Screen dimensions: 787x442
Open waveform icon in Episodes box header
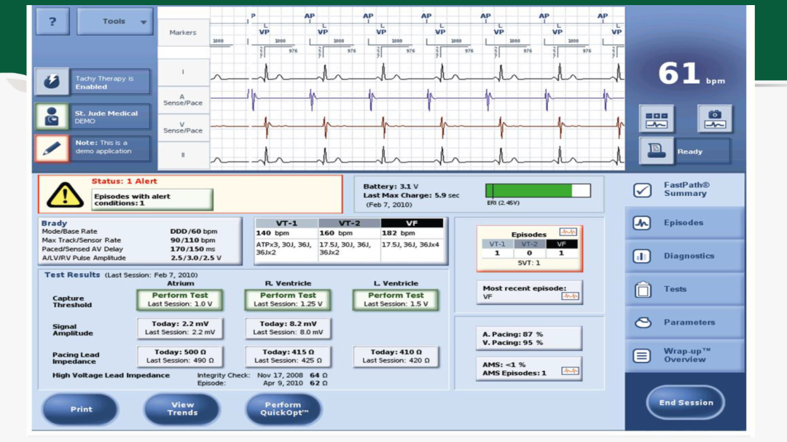click(x=568, y=232)
